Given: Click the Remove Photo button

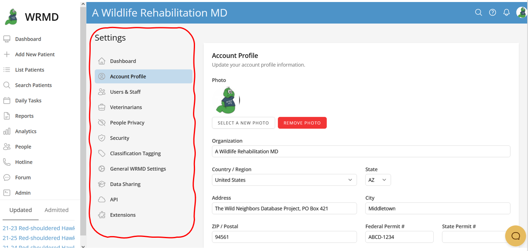Looking at the screenshot, I should pos(302,123).
